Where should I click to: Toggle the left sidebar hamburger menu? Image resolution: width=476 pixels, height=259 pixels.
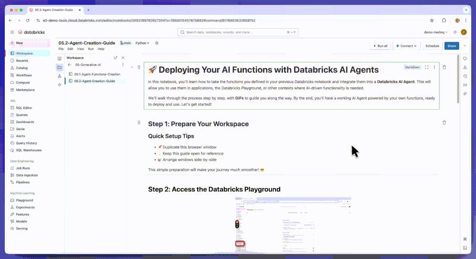click(x=12, y=32)
